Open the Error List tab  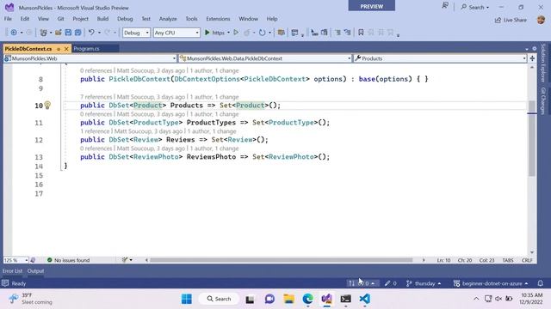(x=12, y=271)
